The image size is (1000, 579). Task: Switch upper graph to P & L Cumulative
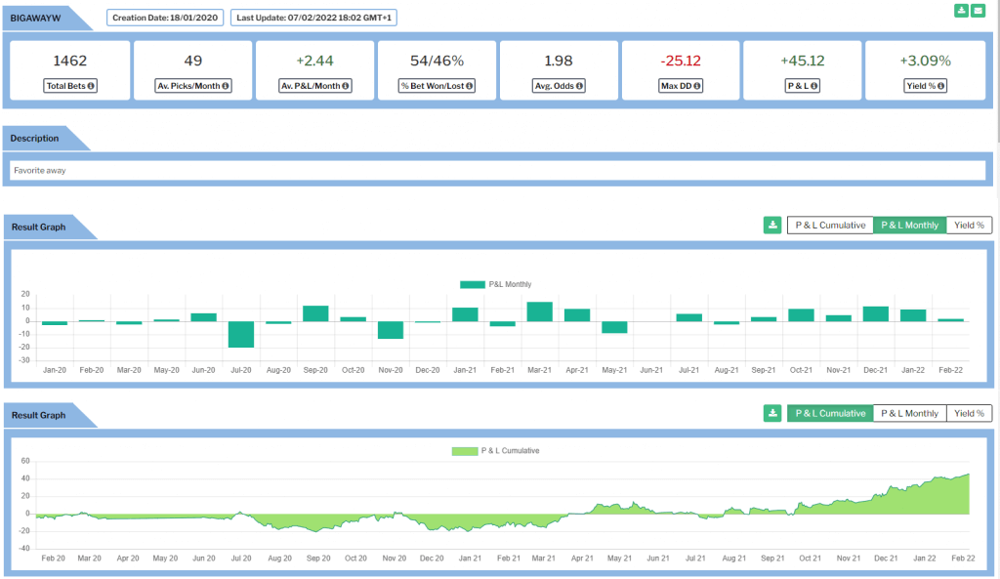pyautogui.click(x=830, y=225)
